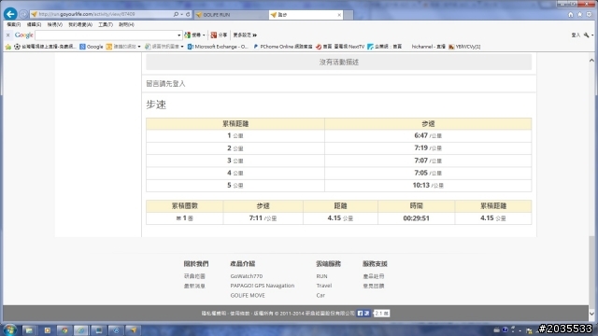The image size is (598, 336).
Task: Open hichannel bookmark
Action: coord(428,47)
